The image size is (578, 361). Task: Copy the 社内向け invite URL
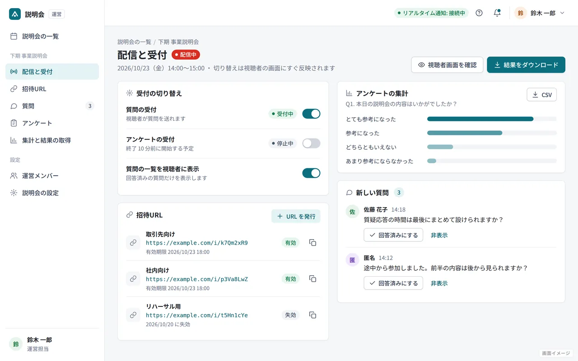tap(312, 279)
